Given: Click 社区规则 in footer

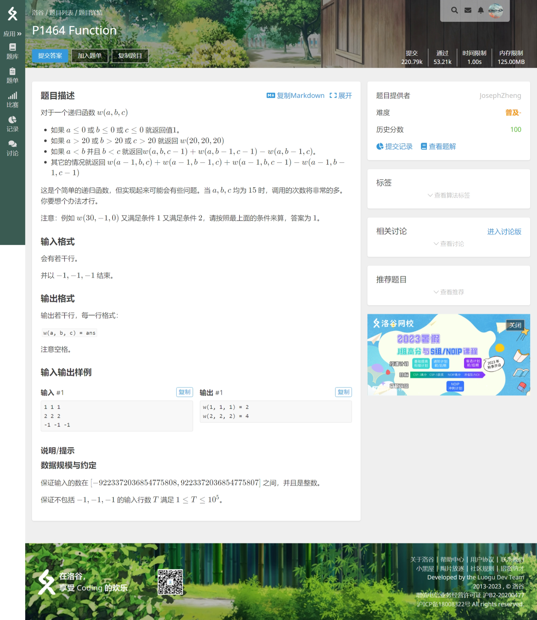Looking at the screenshot, I should click(x=482, y=569).
